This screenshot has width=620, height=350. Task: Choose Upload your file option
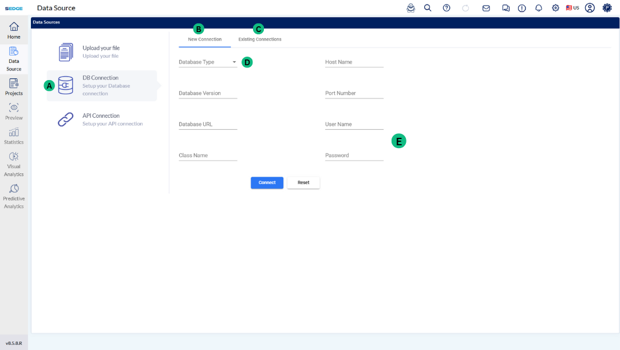click(x=101, y=52)
